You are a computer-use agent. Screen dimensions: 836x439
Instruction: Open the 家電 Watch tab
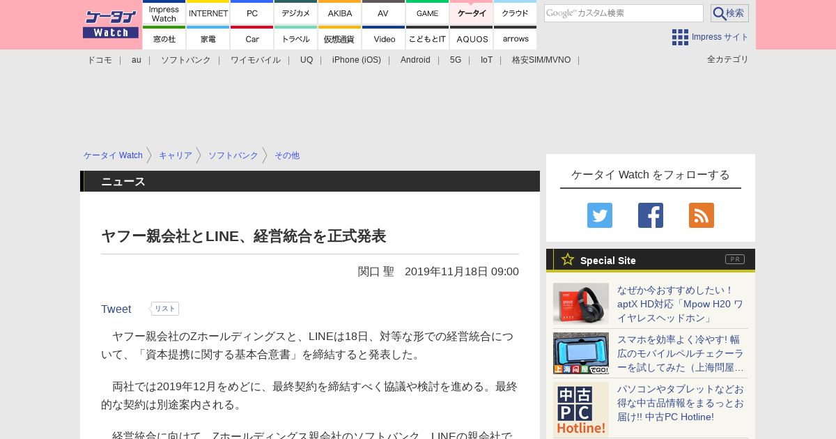pyautogui.click(x=208, y=38)
